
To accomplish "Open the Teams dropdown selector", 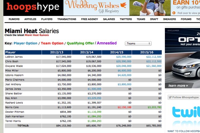I will click(x=138, y=44).
